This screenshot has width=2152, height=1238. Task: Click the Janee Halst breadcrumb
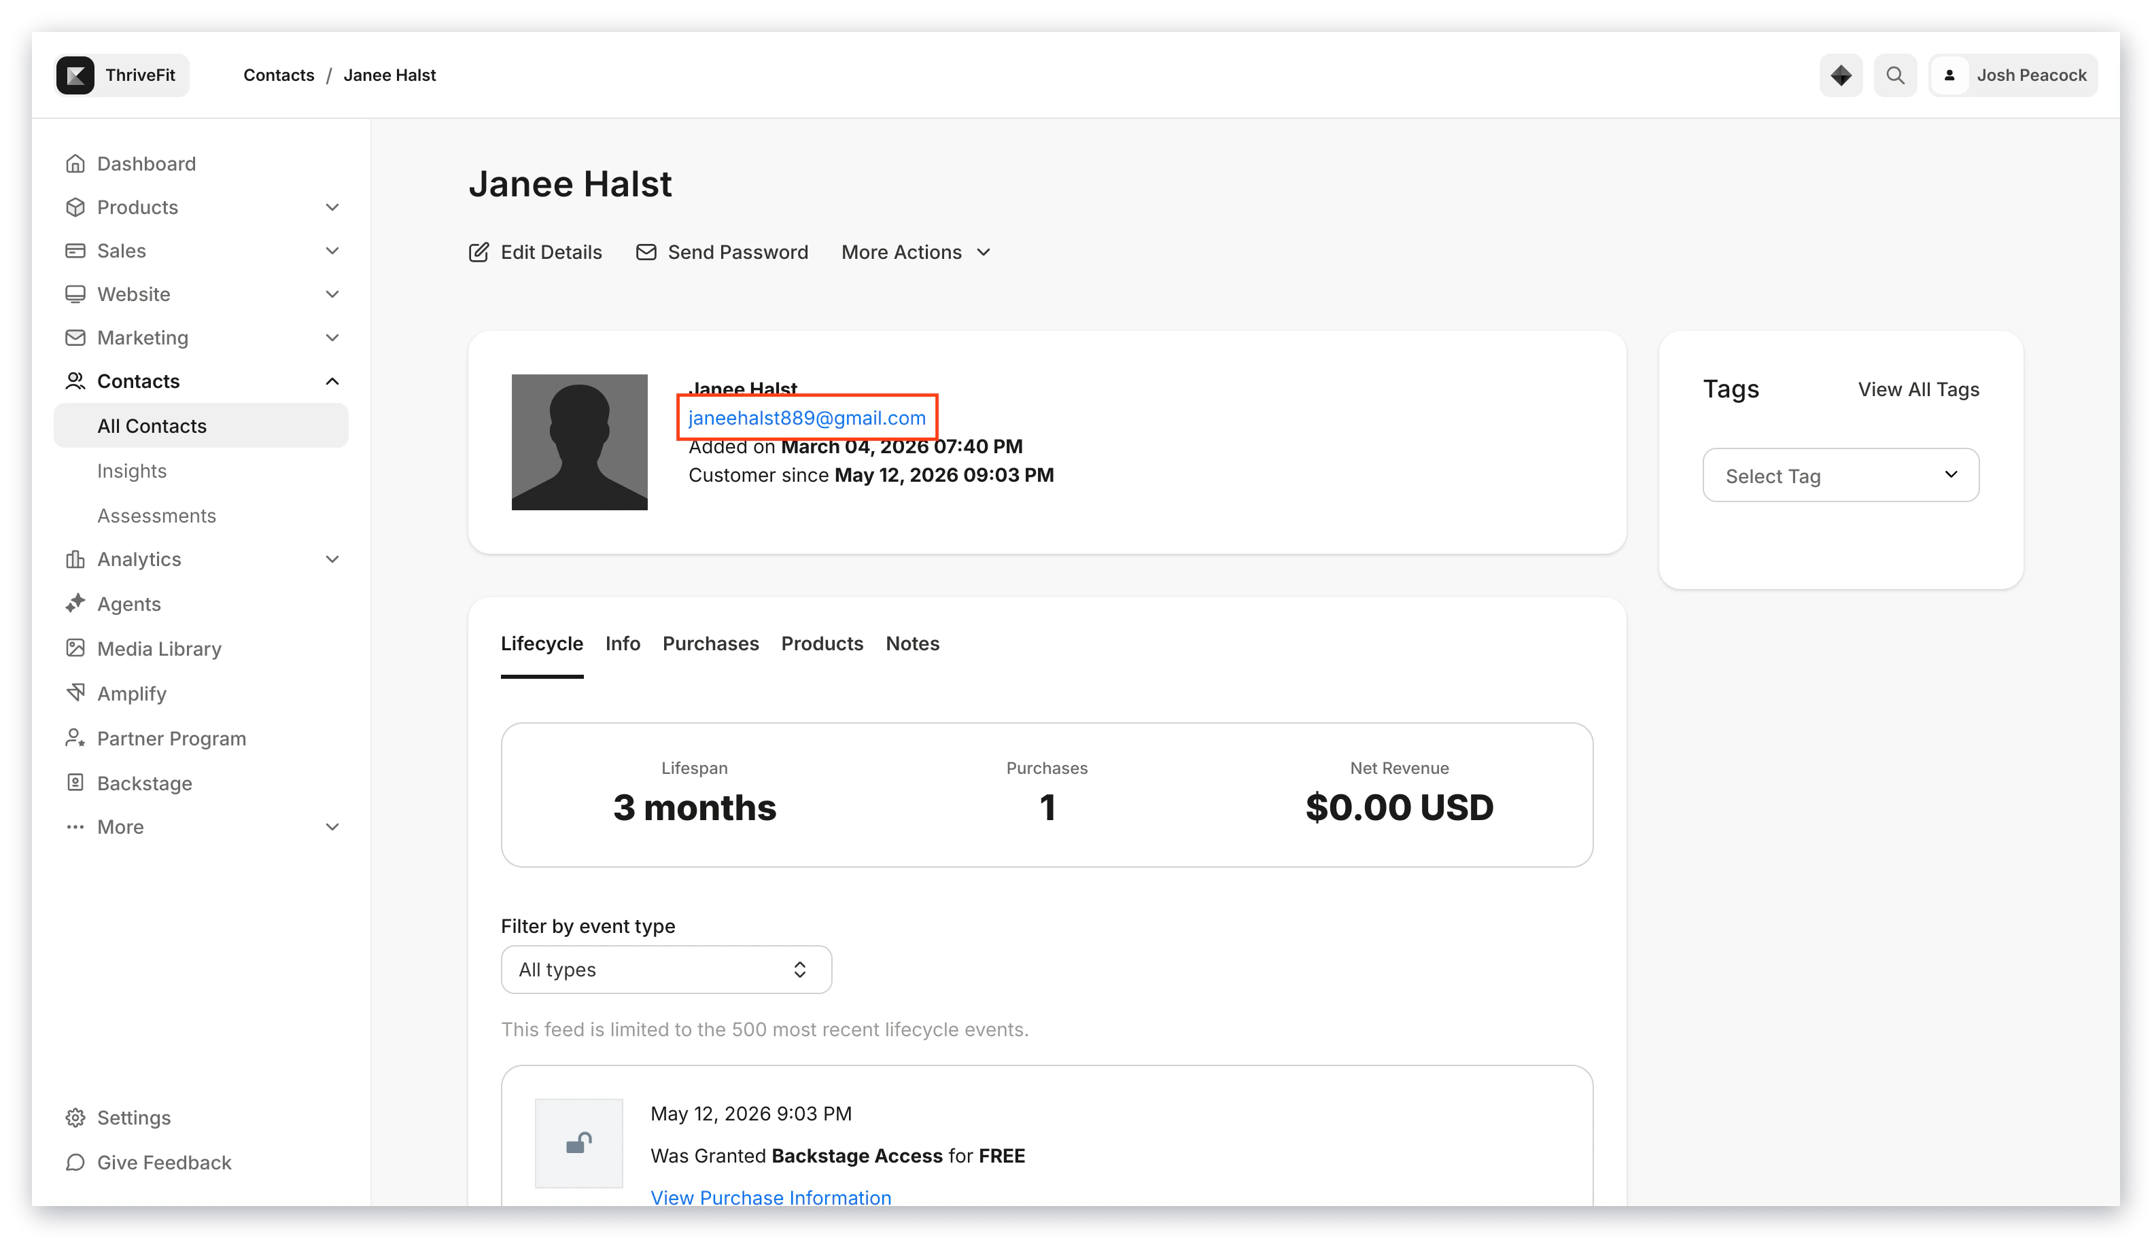(389, 75)
